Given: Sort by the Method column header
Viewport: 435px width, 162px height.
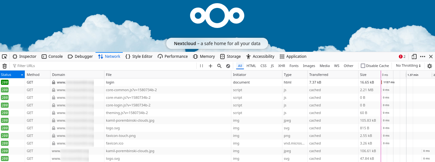Looking at the screenshot, I should pos(37,75).
